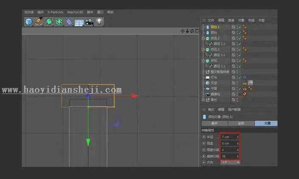Collapse the 挤压 object tree

[203, 61]
